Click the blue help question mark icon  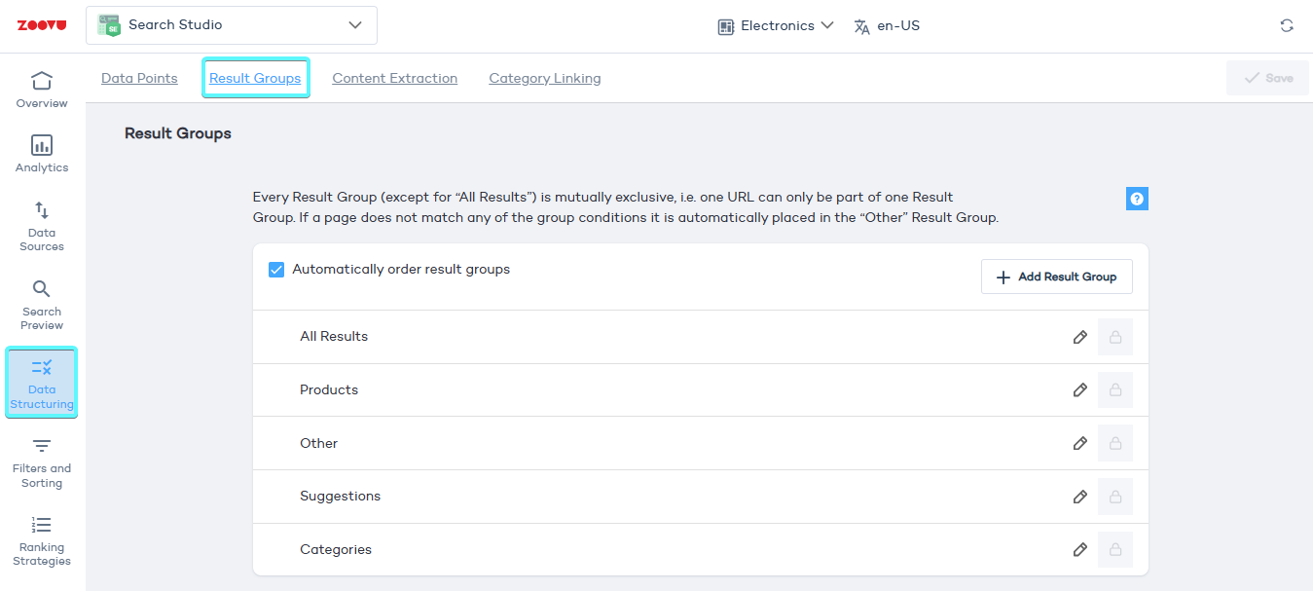point(1137,199)
